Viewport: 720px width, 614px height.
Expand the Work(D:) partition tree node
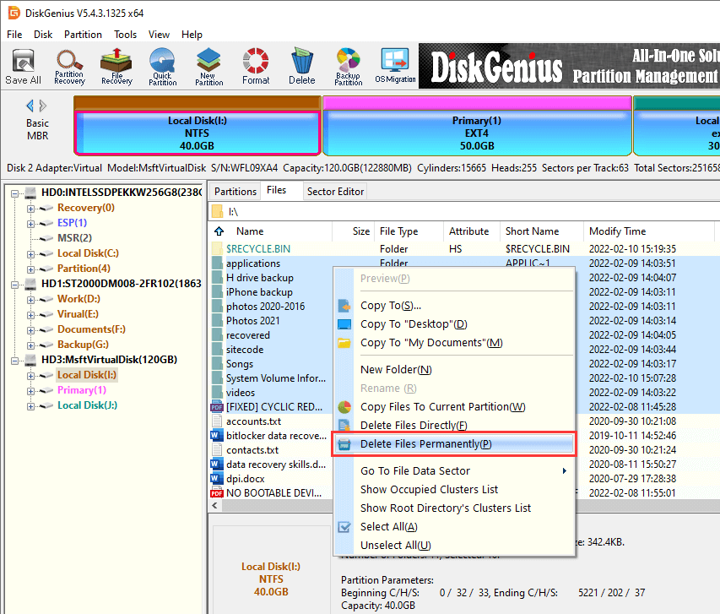pos(31,299)
